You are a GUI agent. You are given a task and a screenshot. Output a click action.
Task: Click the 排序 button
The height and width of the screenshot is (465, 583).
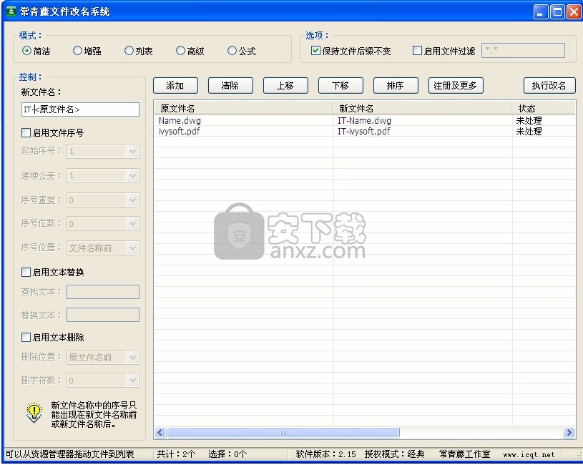click(x=396, y=86)
